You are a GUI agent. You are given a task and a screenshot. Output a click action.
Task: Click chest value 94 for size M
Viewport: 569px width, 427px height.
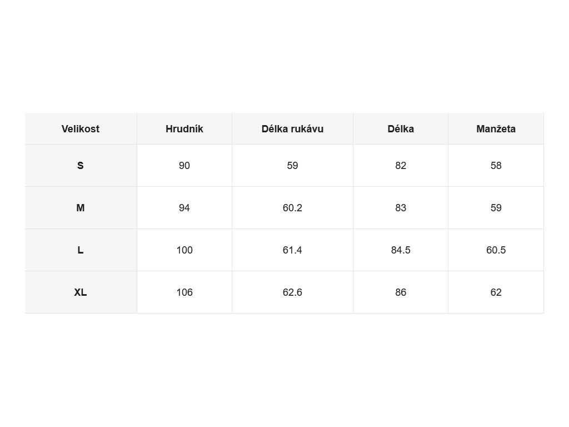(x=184, y=208)
